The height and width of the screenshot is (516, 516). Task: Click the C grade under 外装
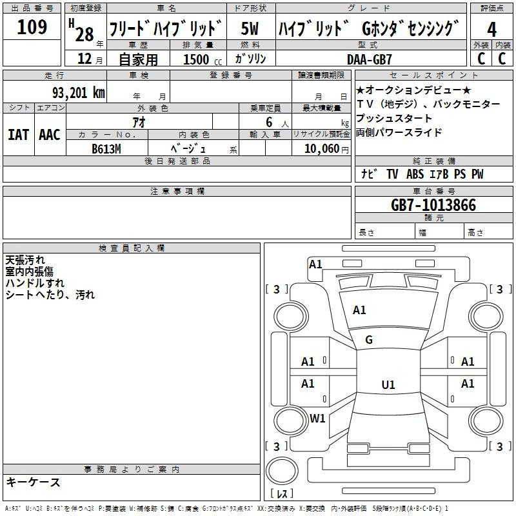click(481, 58)
